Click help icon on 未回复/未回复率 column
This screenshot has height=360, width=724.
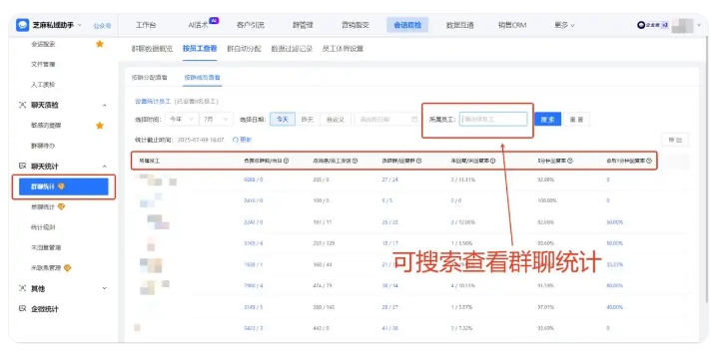coord(492,162)
